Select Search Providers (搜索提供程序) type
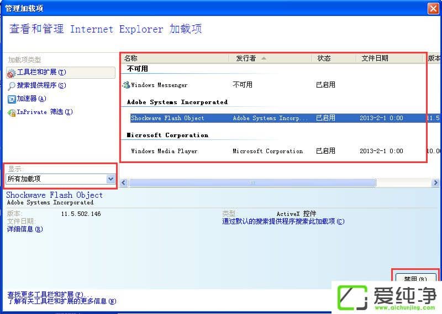This screenshot has height=314, width=442. tap(41, 85)
